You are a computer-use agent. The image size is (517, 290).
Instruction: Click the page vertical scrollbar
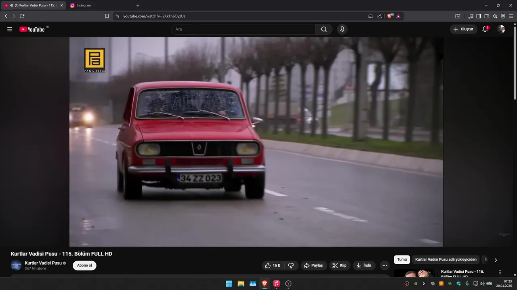(x=515, y=62)
